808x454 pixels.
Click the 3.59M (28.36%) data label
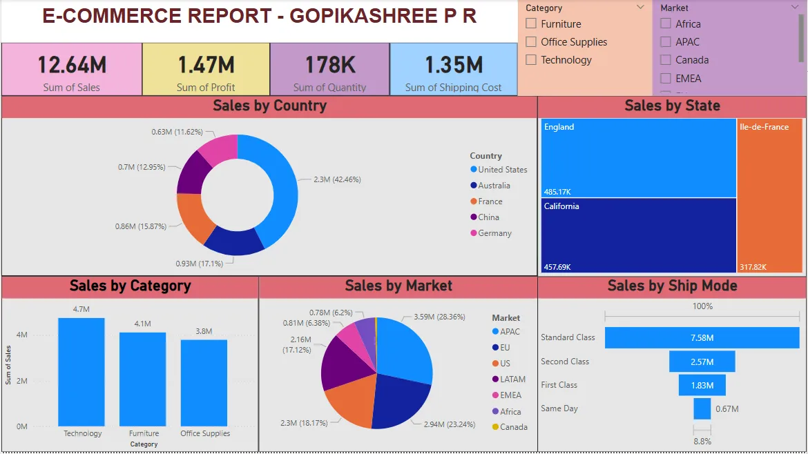coord(439,317)
